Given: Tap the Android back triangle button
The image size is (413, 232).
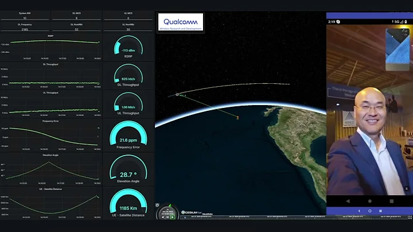Looking at the screenshot, I should 348,201.
